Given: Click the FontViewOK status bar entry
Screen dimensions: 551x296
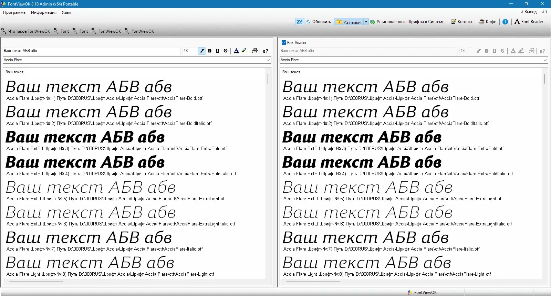Looking at the screenshot, I should (422, 293).
